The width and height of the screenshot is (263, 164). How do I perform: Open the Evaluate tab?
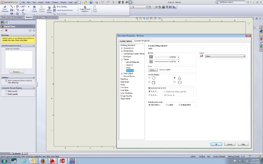coord(38,17)
